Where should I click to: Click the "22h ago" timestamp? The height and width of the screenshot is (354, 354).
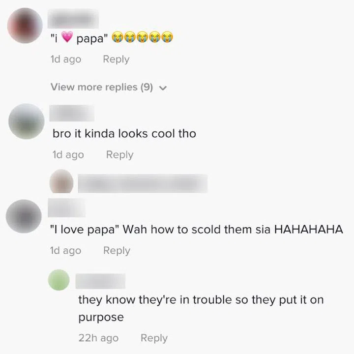(x=98, y=338)
